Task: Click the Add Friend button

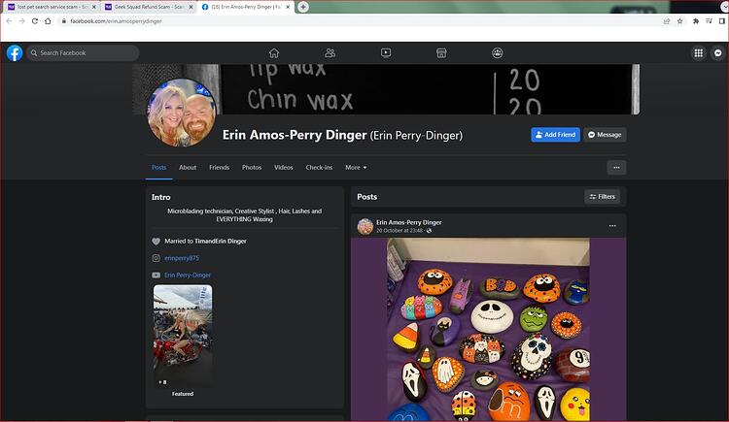Action: pyautogui.click(x=555, y=135)
